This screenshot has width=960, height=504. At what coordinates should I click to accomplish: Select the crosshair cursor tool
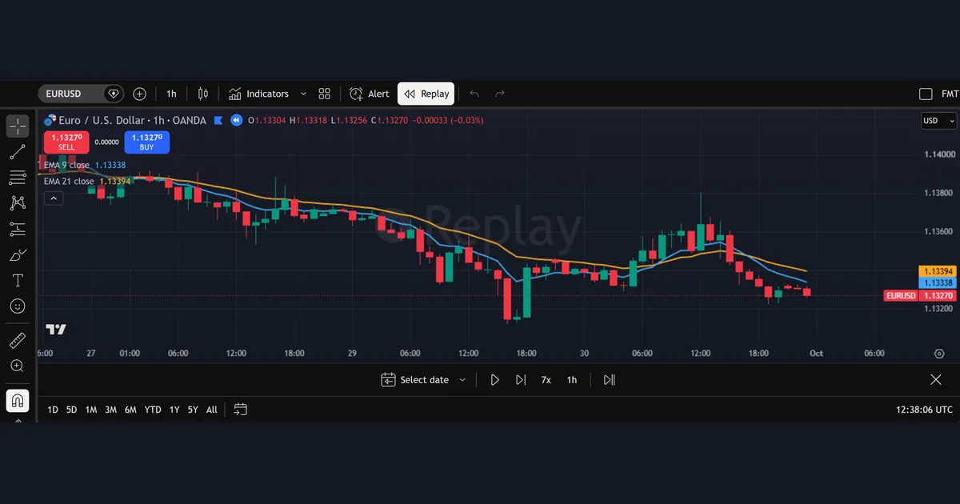pyautogui.click(x=18, y=126)
